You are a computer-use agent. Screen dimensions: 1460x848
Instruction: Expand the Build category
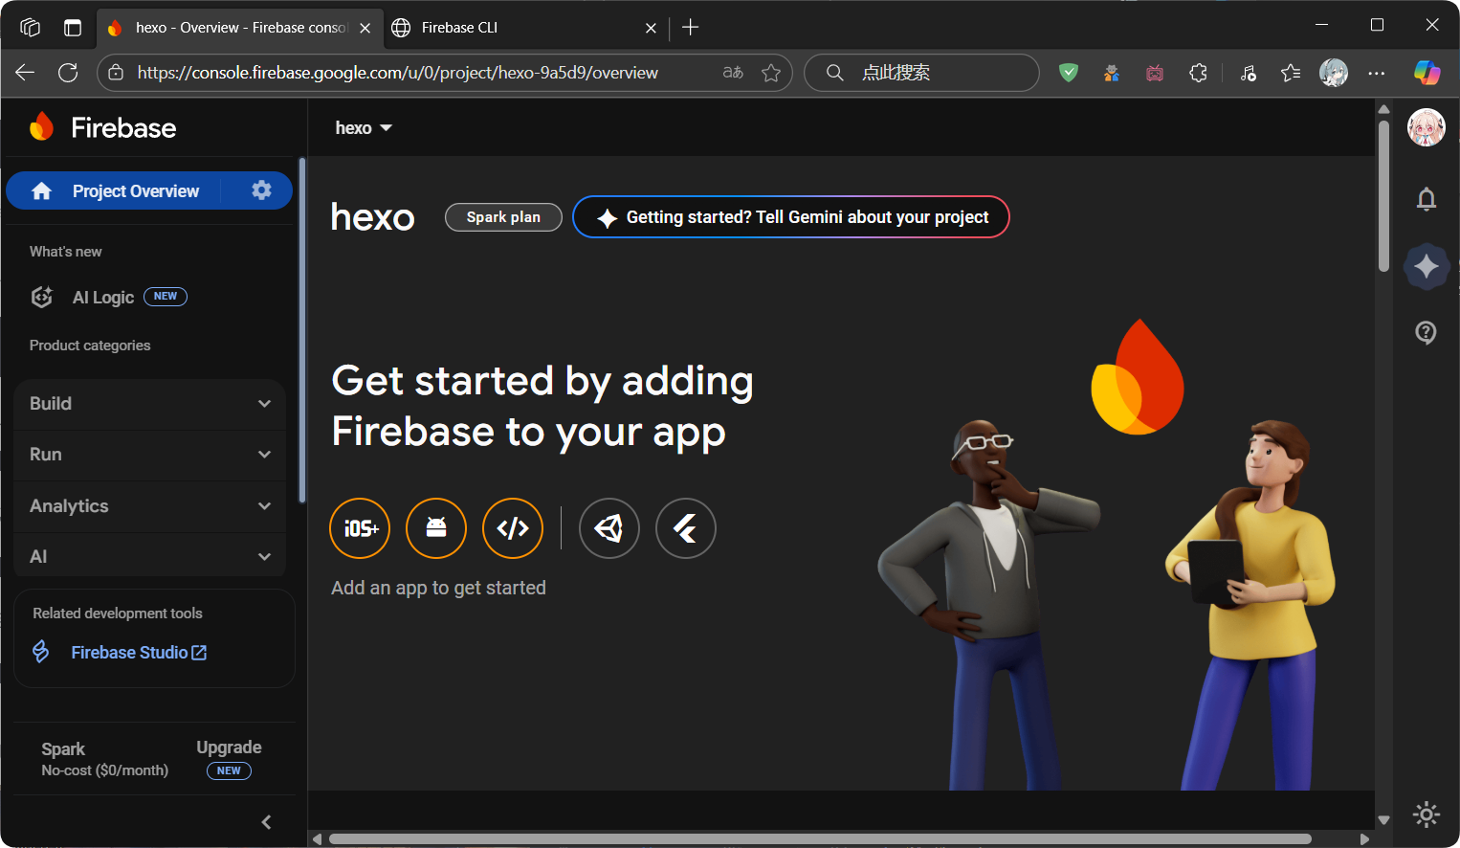tap(150, 404)
